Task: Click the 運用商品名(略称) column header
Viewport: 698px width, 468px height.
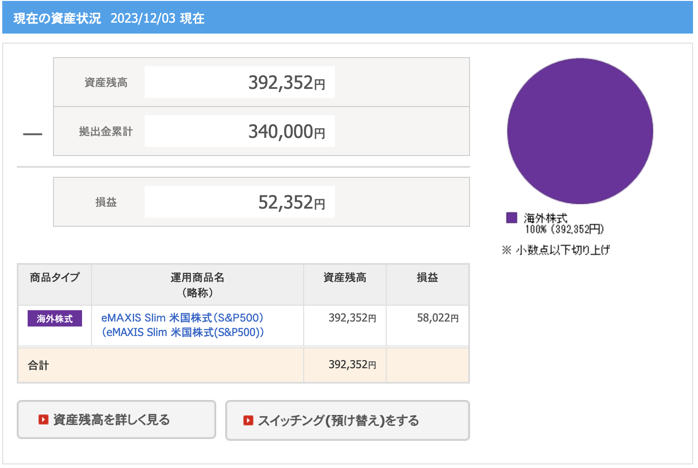Action: (197, 285)
